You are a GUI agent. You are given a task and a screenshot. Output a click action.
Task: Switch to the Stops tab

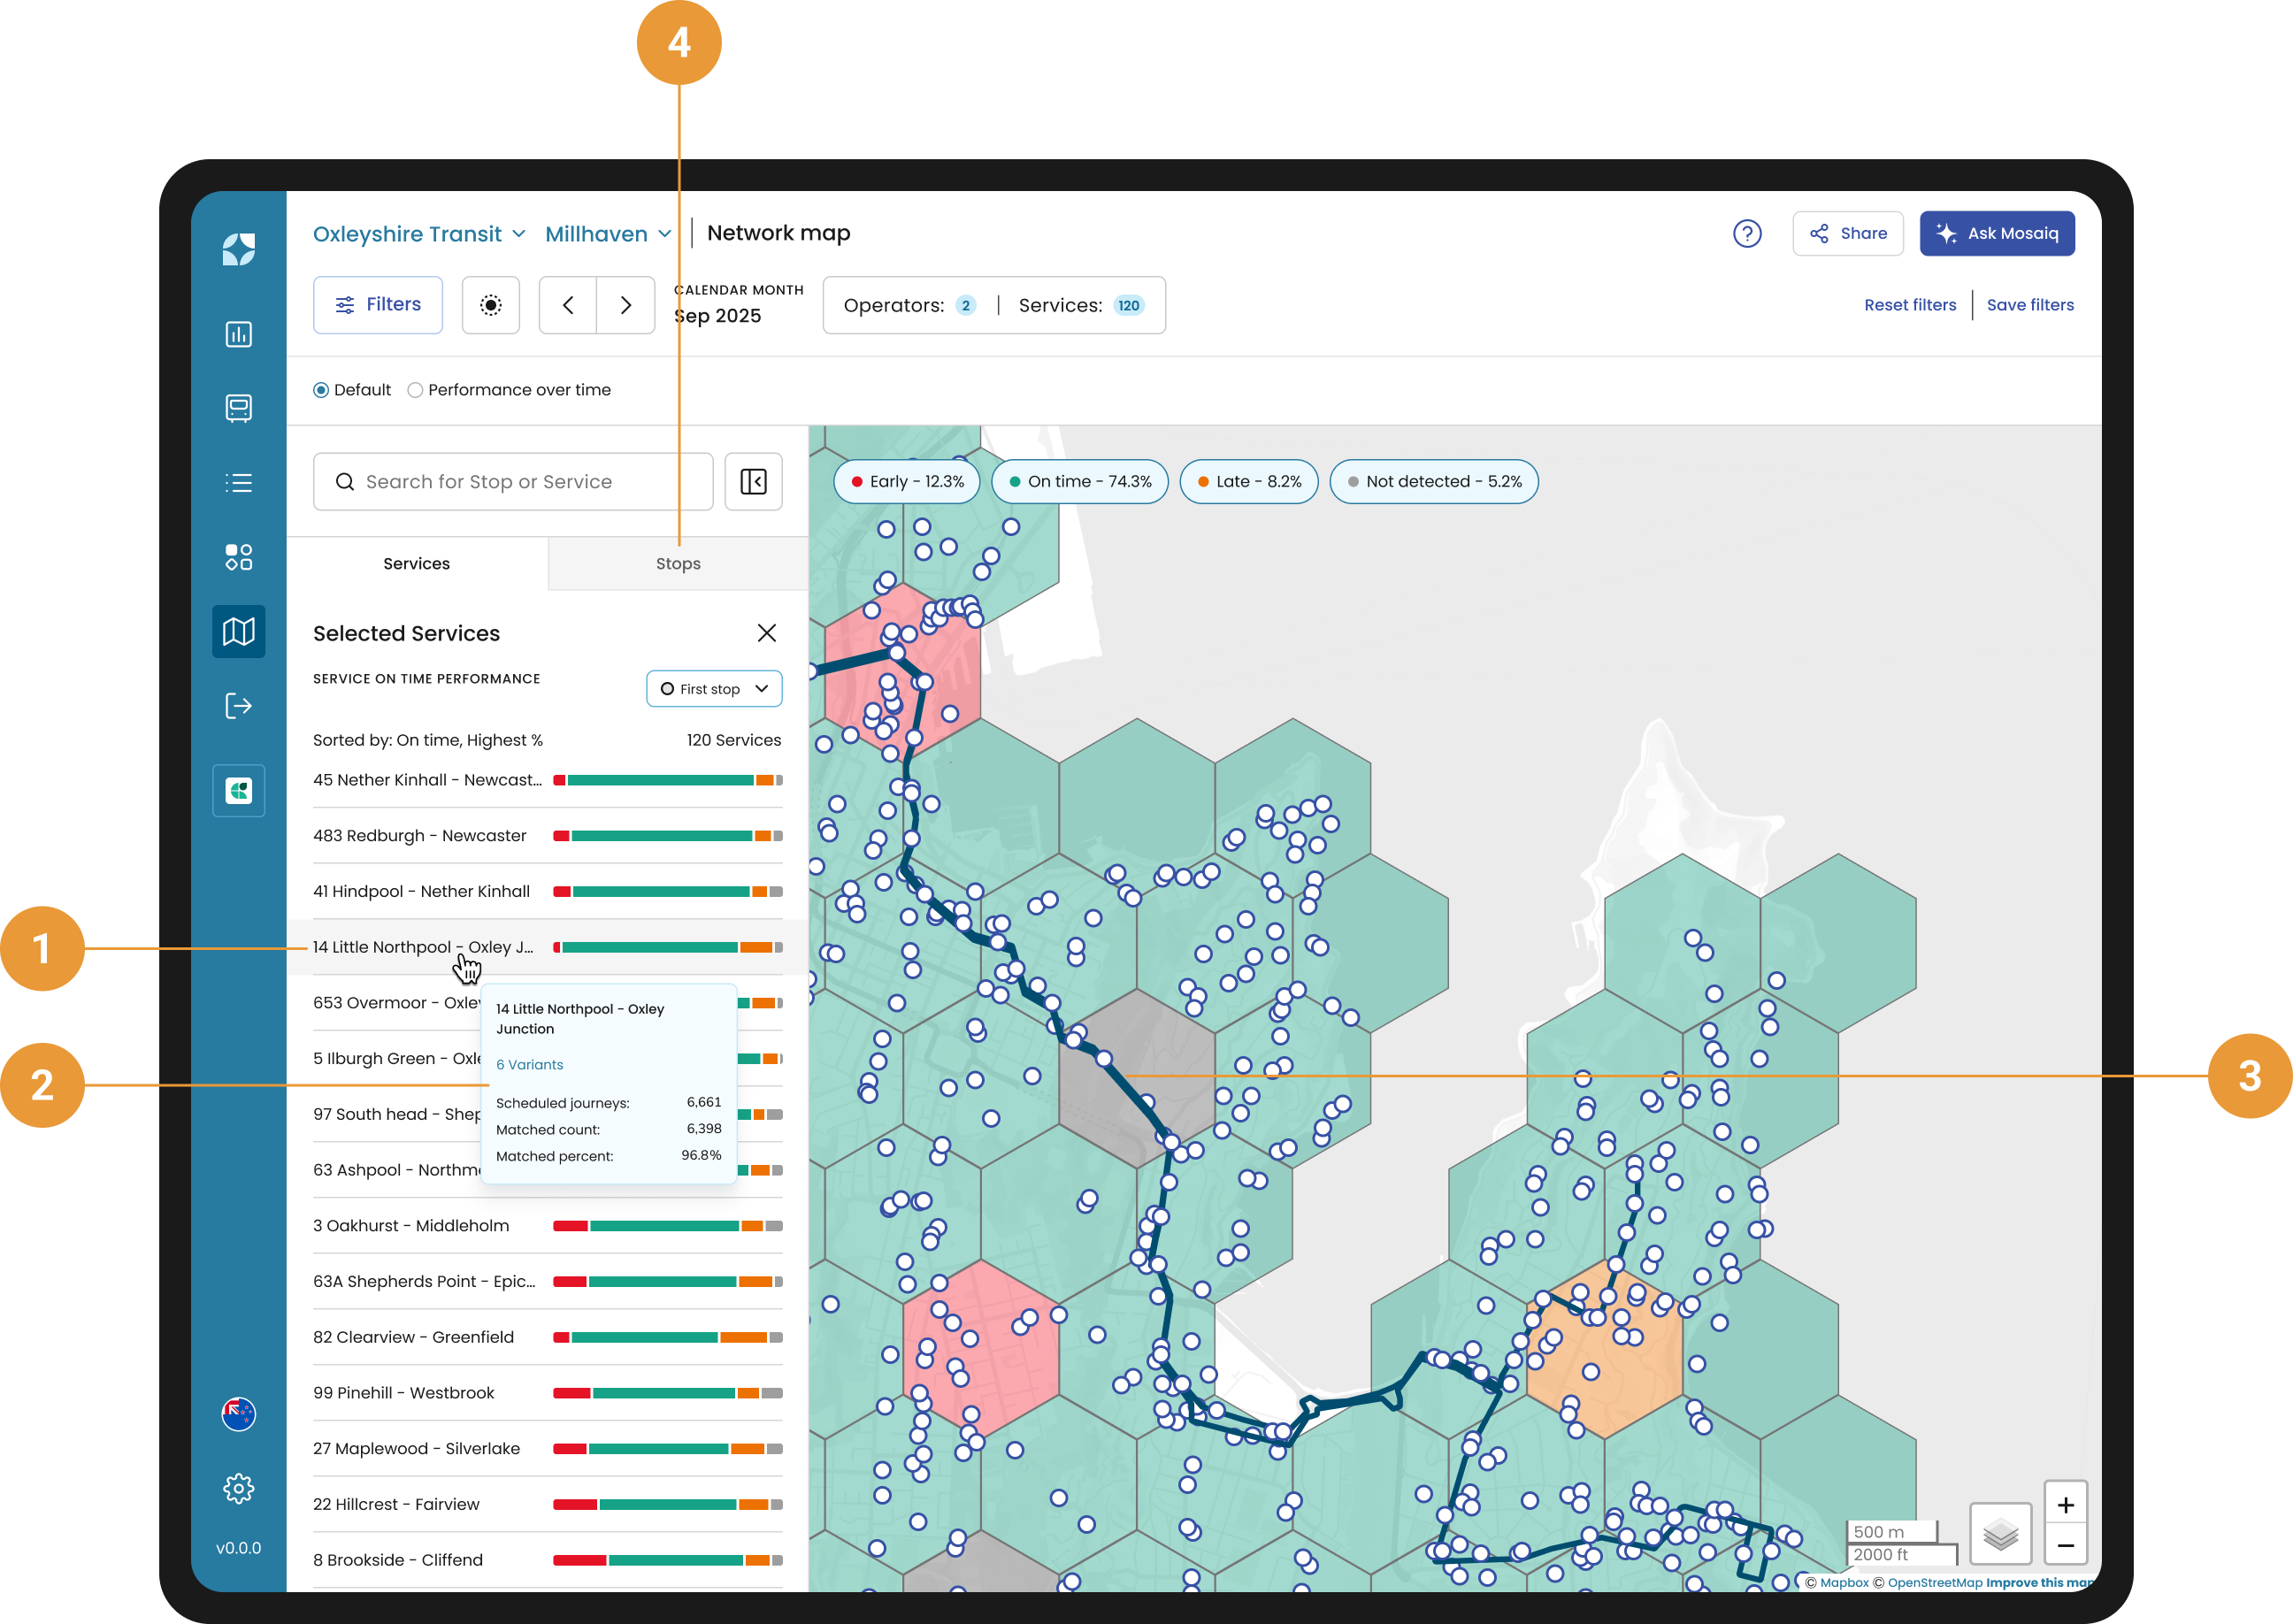click(x=678, y=564)
